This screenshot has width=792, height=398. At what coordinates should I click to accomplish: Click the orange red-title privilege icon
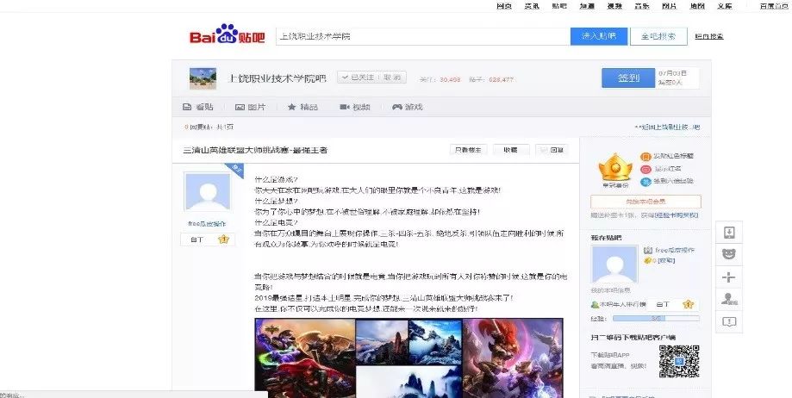click(645, 157)
